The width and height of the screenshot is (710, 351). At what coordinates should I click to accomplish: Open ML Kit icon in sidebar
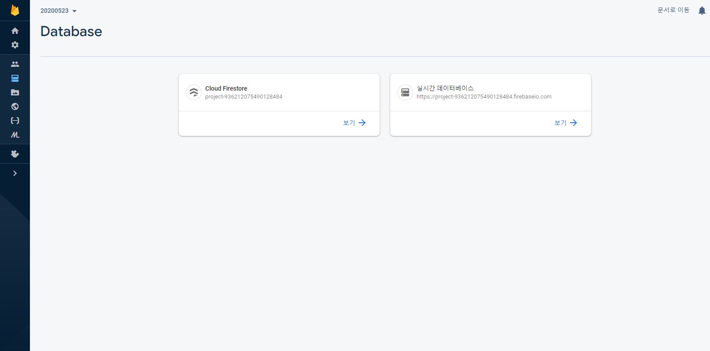(15, 135)
